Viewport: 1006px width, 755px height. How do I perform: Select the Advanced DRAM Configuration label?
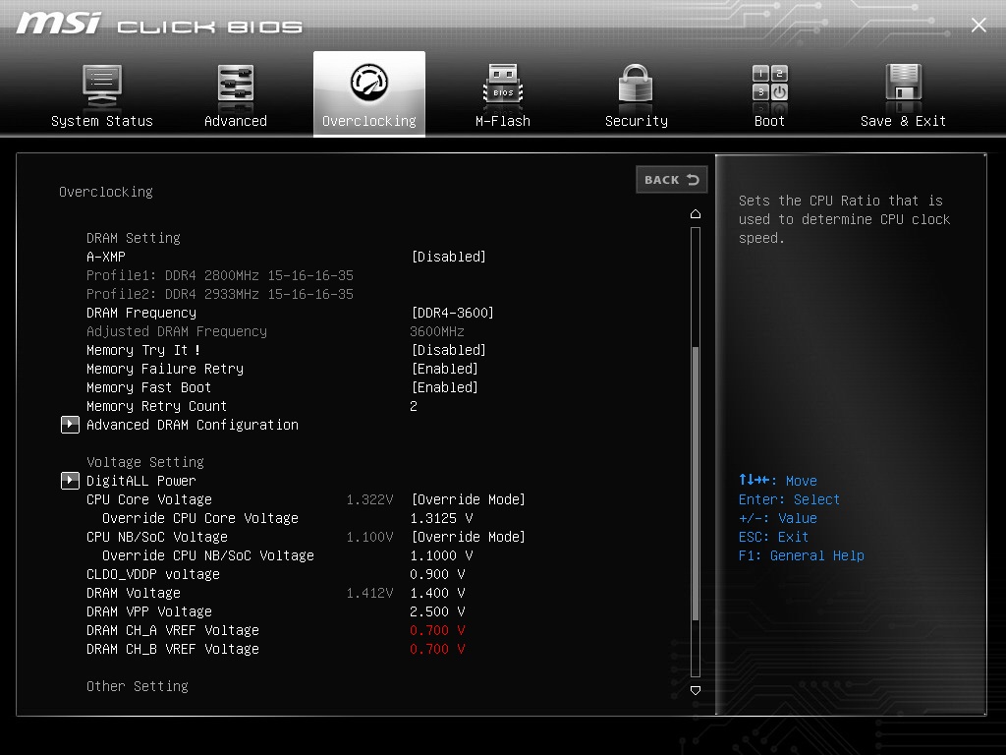pos(193,425)
